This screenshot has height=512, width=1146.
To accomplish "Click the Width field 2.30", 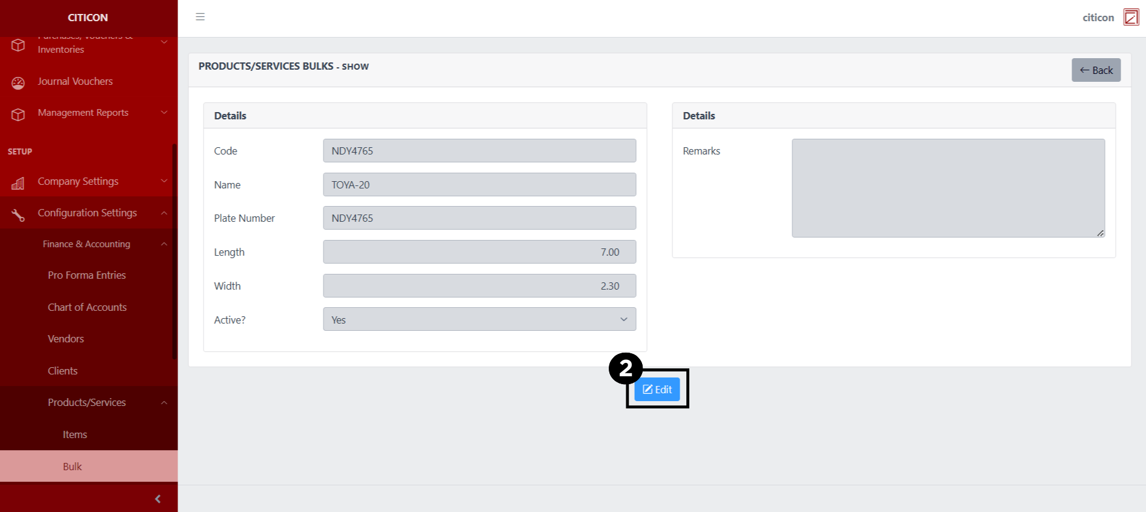I will click(479, 285).
